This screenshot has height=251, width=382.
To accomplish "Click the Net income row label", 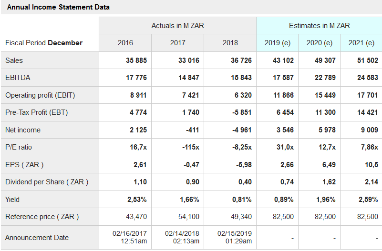I will click(23, 130).
